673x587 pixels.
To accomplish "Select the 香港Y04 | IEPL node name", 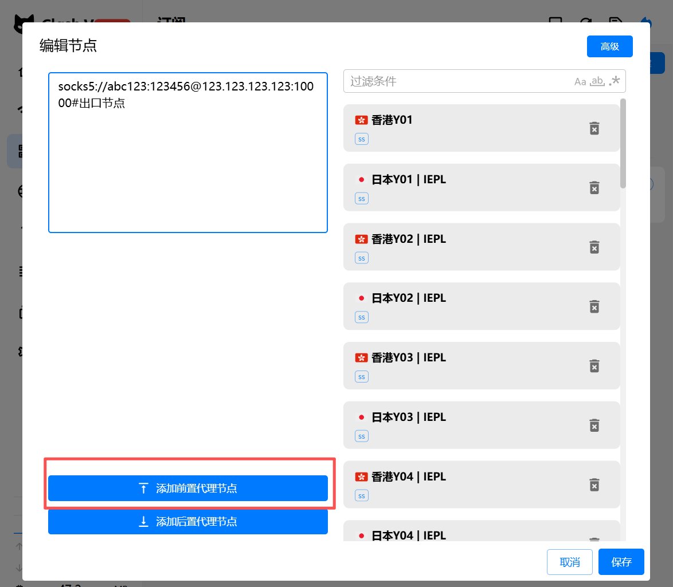I will pos(409,477).
